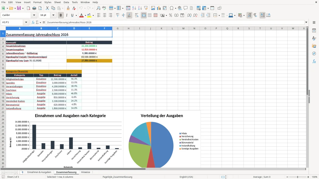The height and width of the screenshot is (179, 319).
Task: Toggle Print Preview
Action: coord(40,8)
